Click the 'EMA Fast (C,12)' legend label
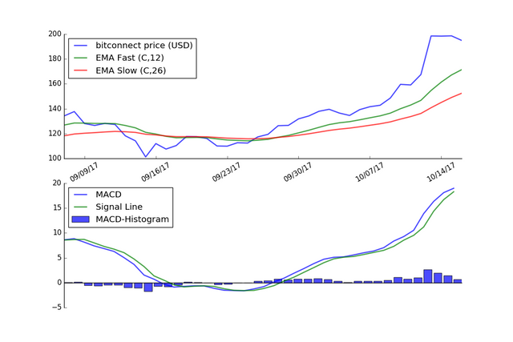The height and width of the screenshot is (342, 513). click(130, 58)
